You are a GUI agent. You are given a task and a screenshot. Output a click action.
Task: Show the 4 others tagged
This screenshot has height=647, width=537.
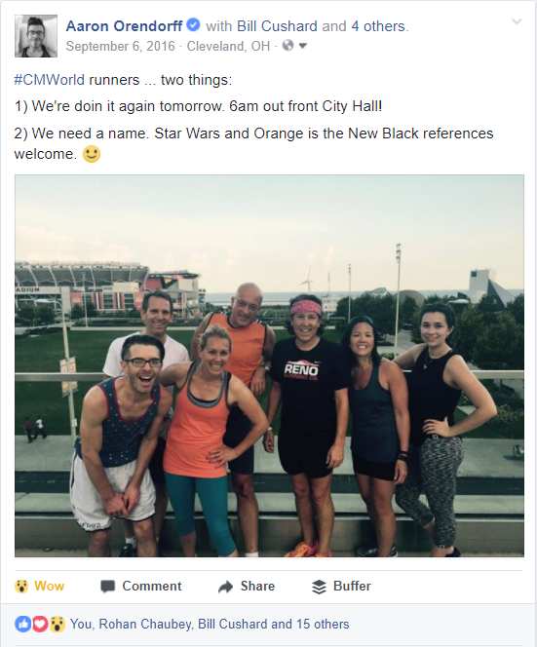pyautogui.click(x=378, y=26)
